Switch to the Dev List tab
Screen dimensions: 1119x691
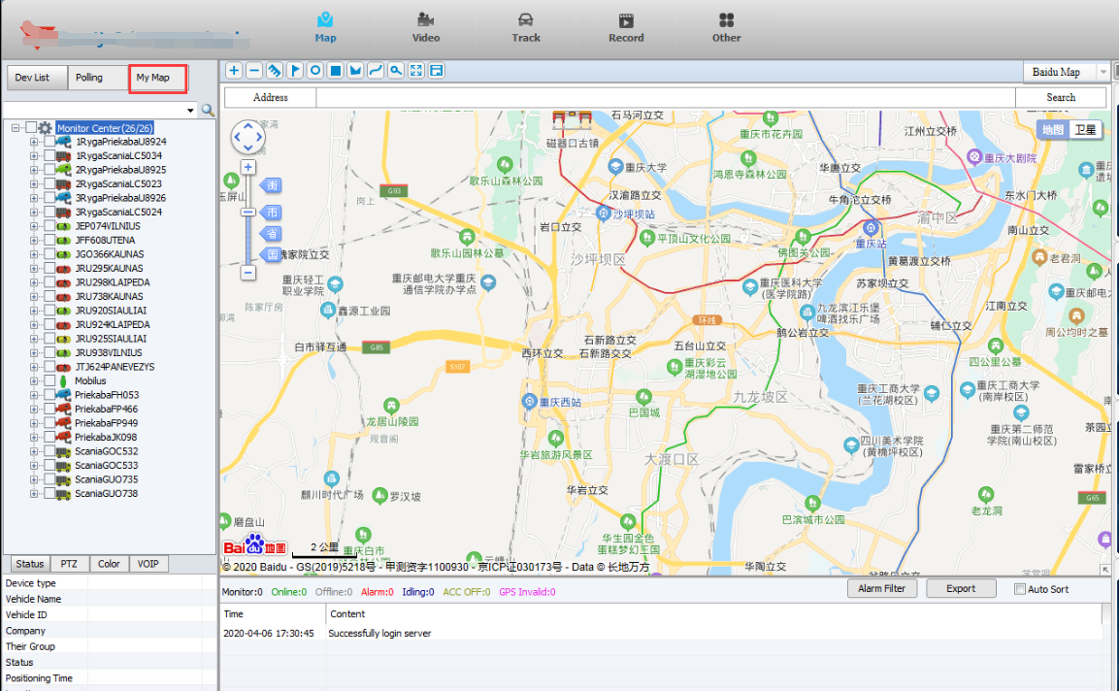(x=37, y=77)
